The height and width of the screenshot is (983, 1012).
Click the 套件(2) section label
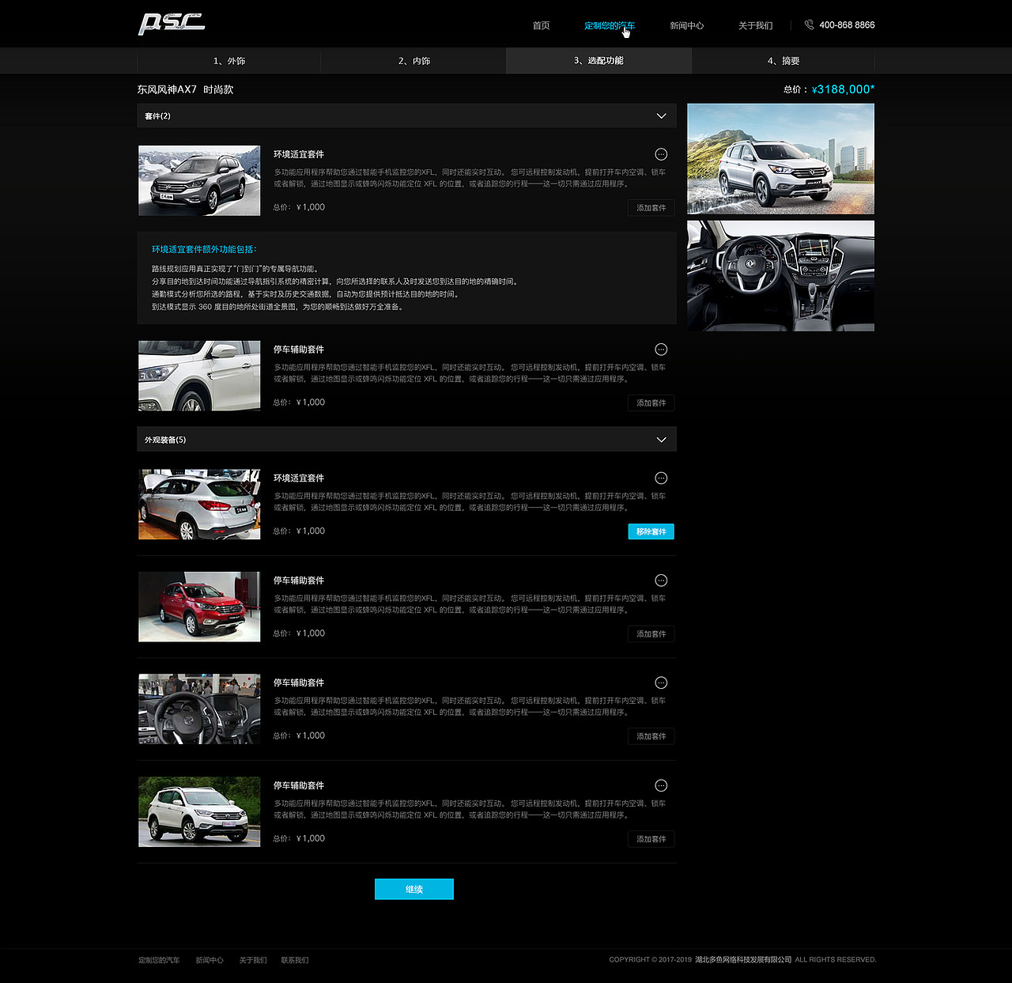[x=157, y=116]
